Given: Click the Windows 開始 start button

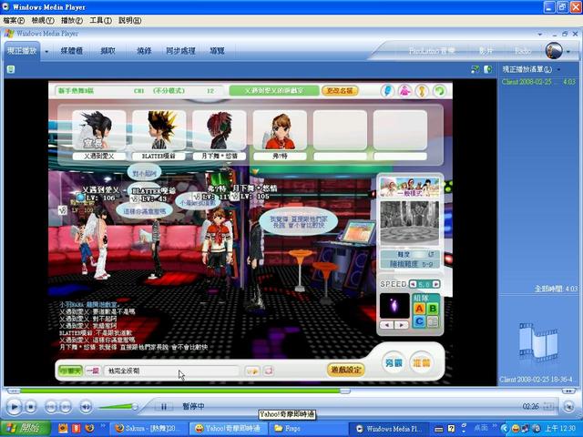Looking at the screenshot, I should pos(26,429).
